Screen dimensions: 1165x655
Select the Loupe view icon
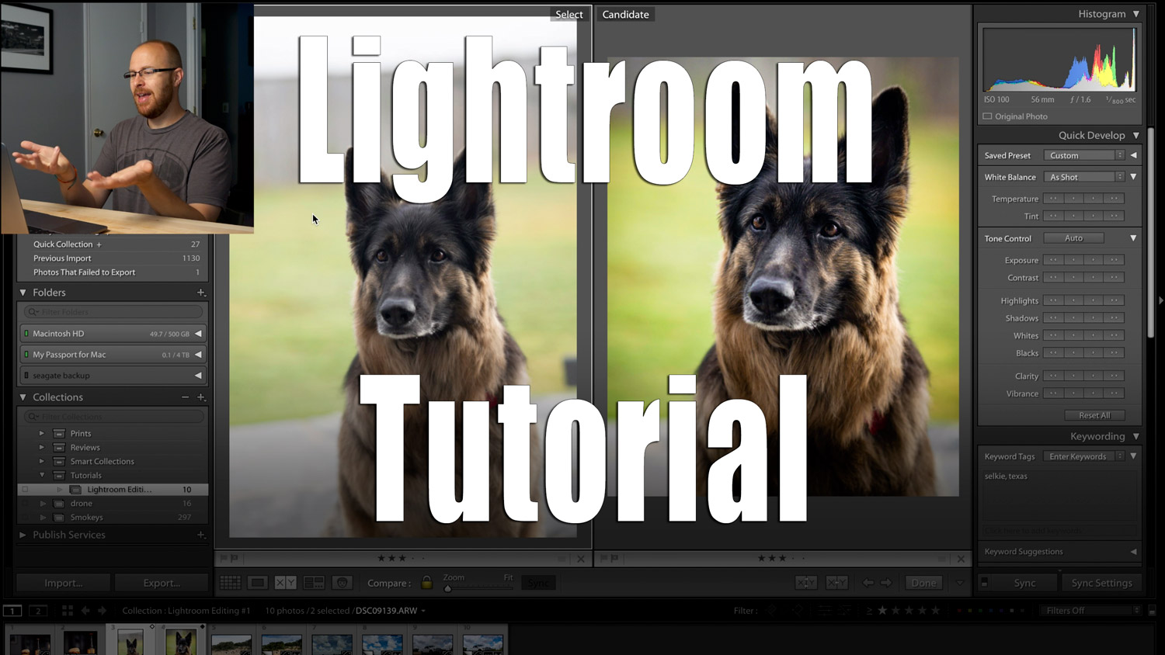point(257,582)
